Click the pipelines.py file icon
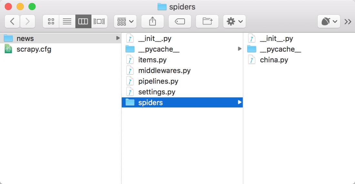 tap(130, 81)
